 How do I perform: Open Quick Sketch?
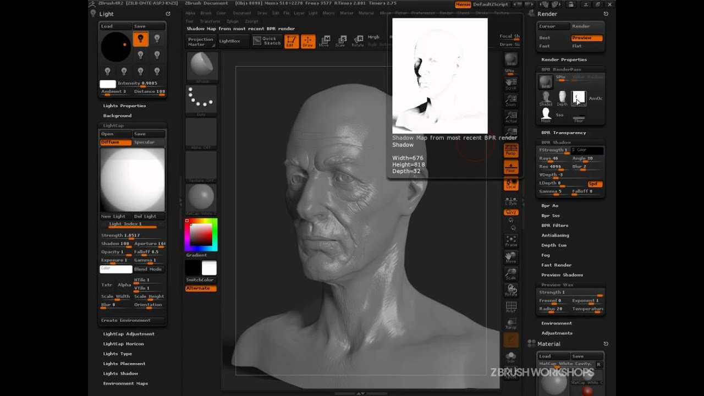coord(267,41)
